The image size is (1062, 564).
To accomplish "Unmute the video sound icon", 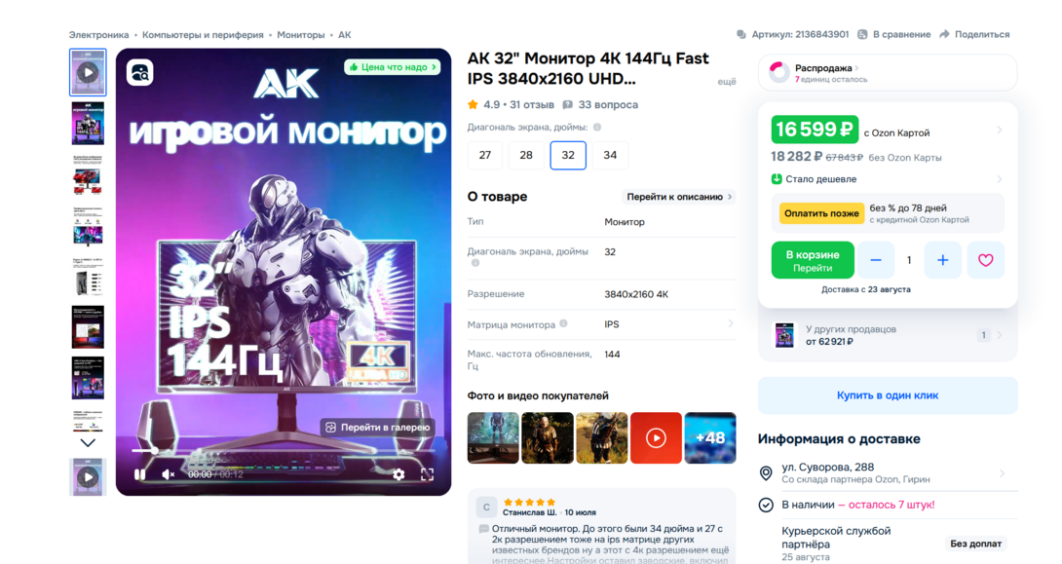I will pyautogui.click(x=168, y=474).
